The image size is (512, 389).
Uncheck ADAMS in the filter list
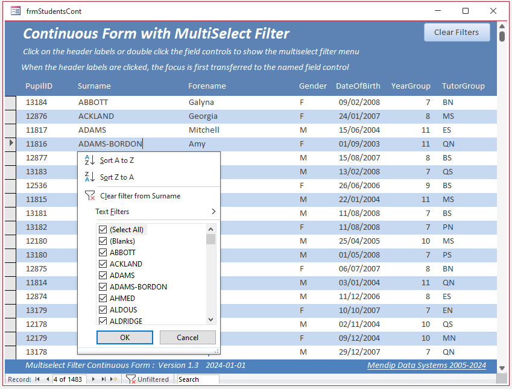[x=103, y=276]
